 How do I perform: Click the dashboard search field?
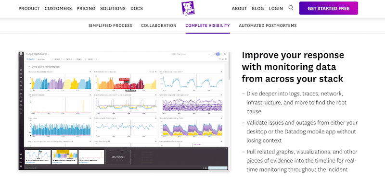pos(31,59)
